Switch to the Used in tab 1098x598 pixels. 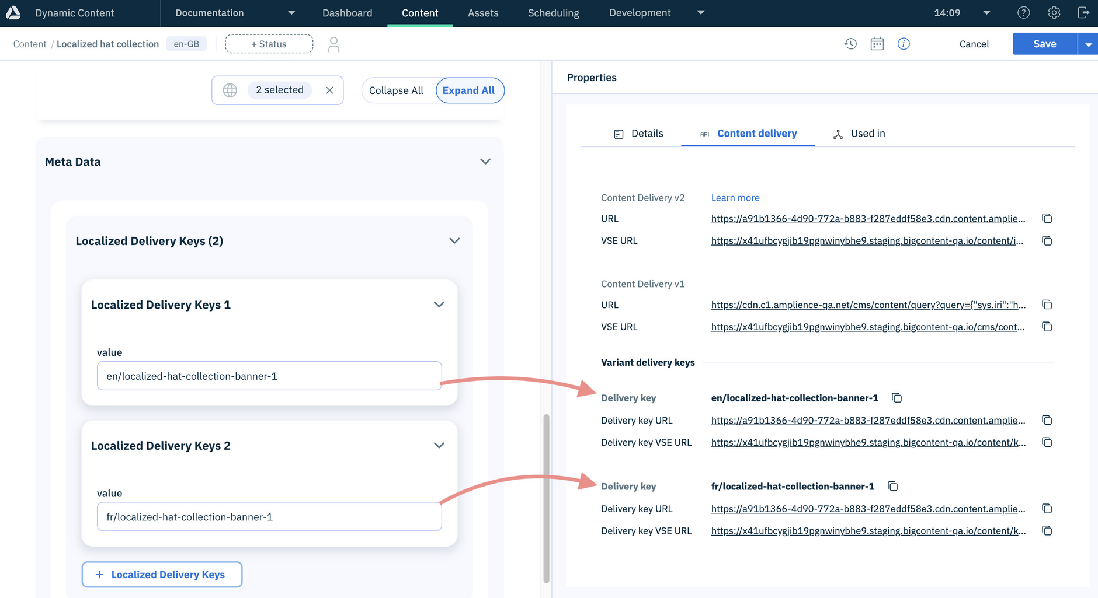pos(859,134)
